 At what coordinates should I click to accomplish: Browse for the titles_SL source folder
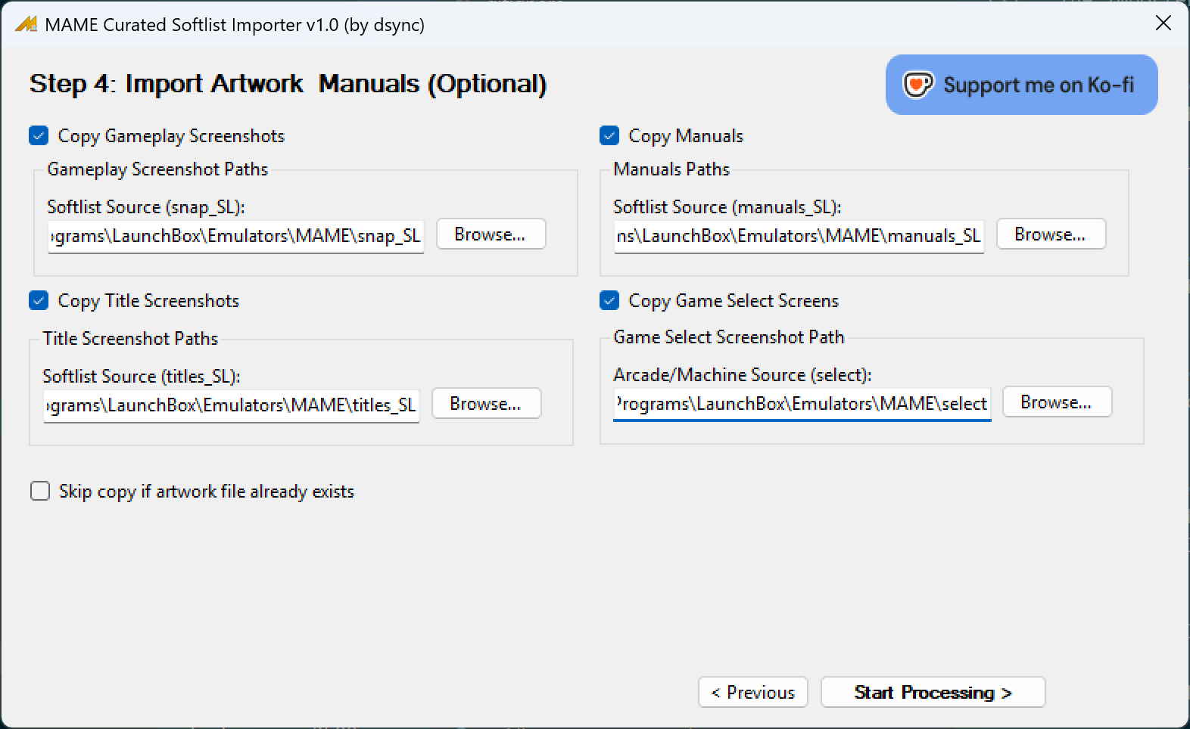(x=486, y=404)
